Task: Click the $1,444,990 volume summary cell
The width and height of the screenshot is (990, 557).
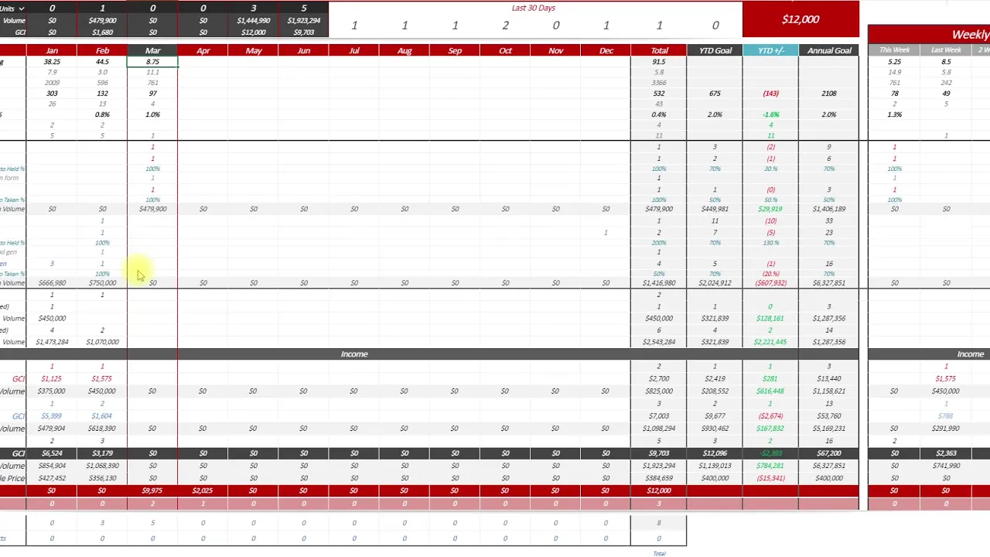Action: (254, 21)
